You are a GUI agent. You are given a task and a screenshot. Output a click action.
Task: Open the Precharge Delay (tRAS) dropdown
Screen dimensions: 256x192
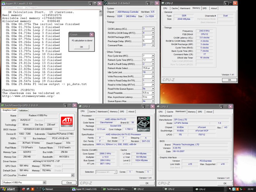[153, 41]
